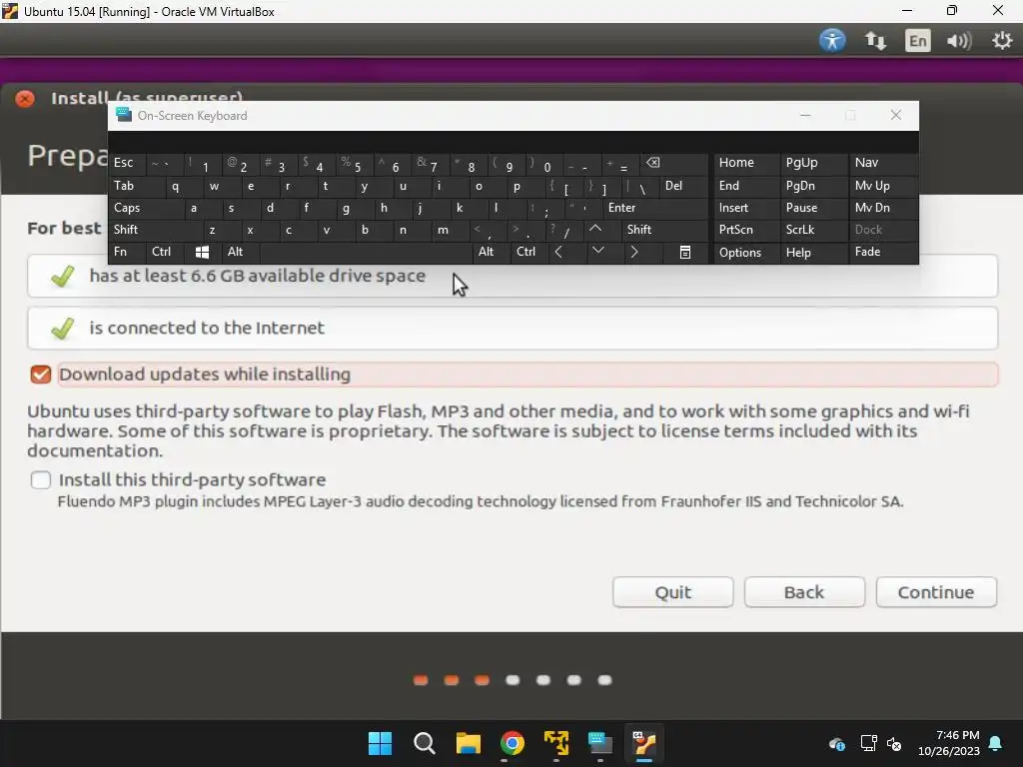Tap the q key on On-Screen Keyboard
The width and height of the screenshot is (1023, 767).
[x=185, y=186]
